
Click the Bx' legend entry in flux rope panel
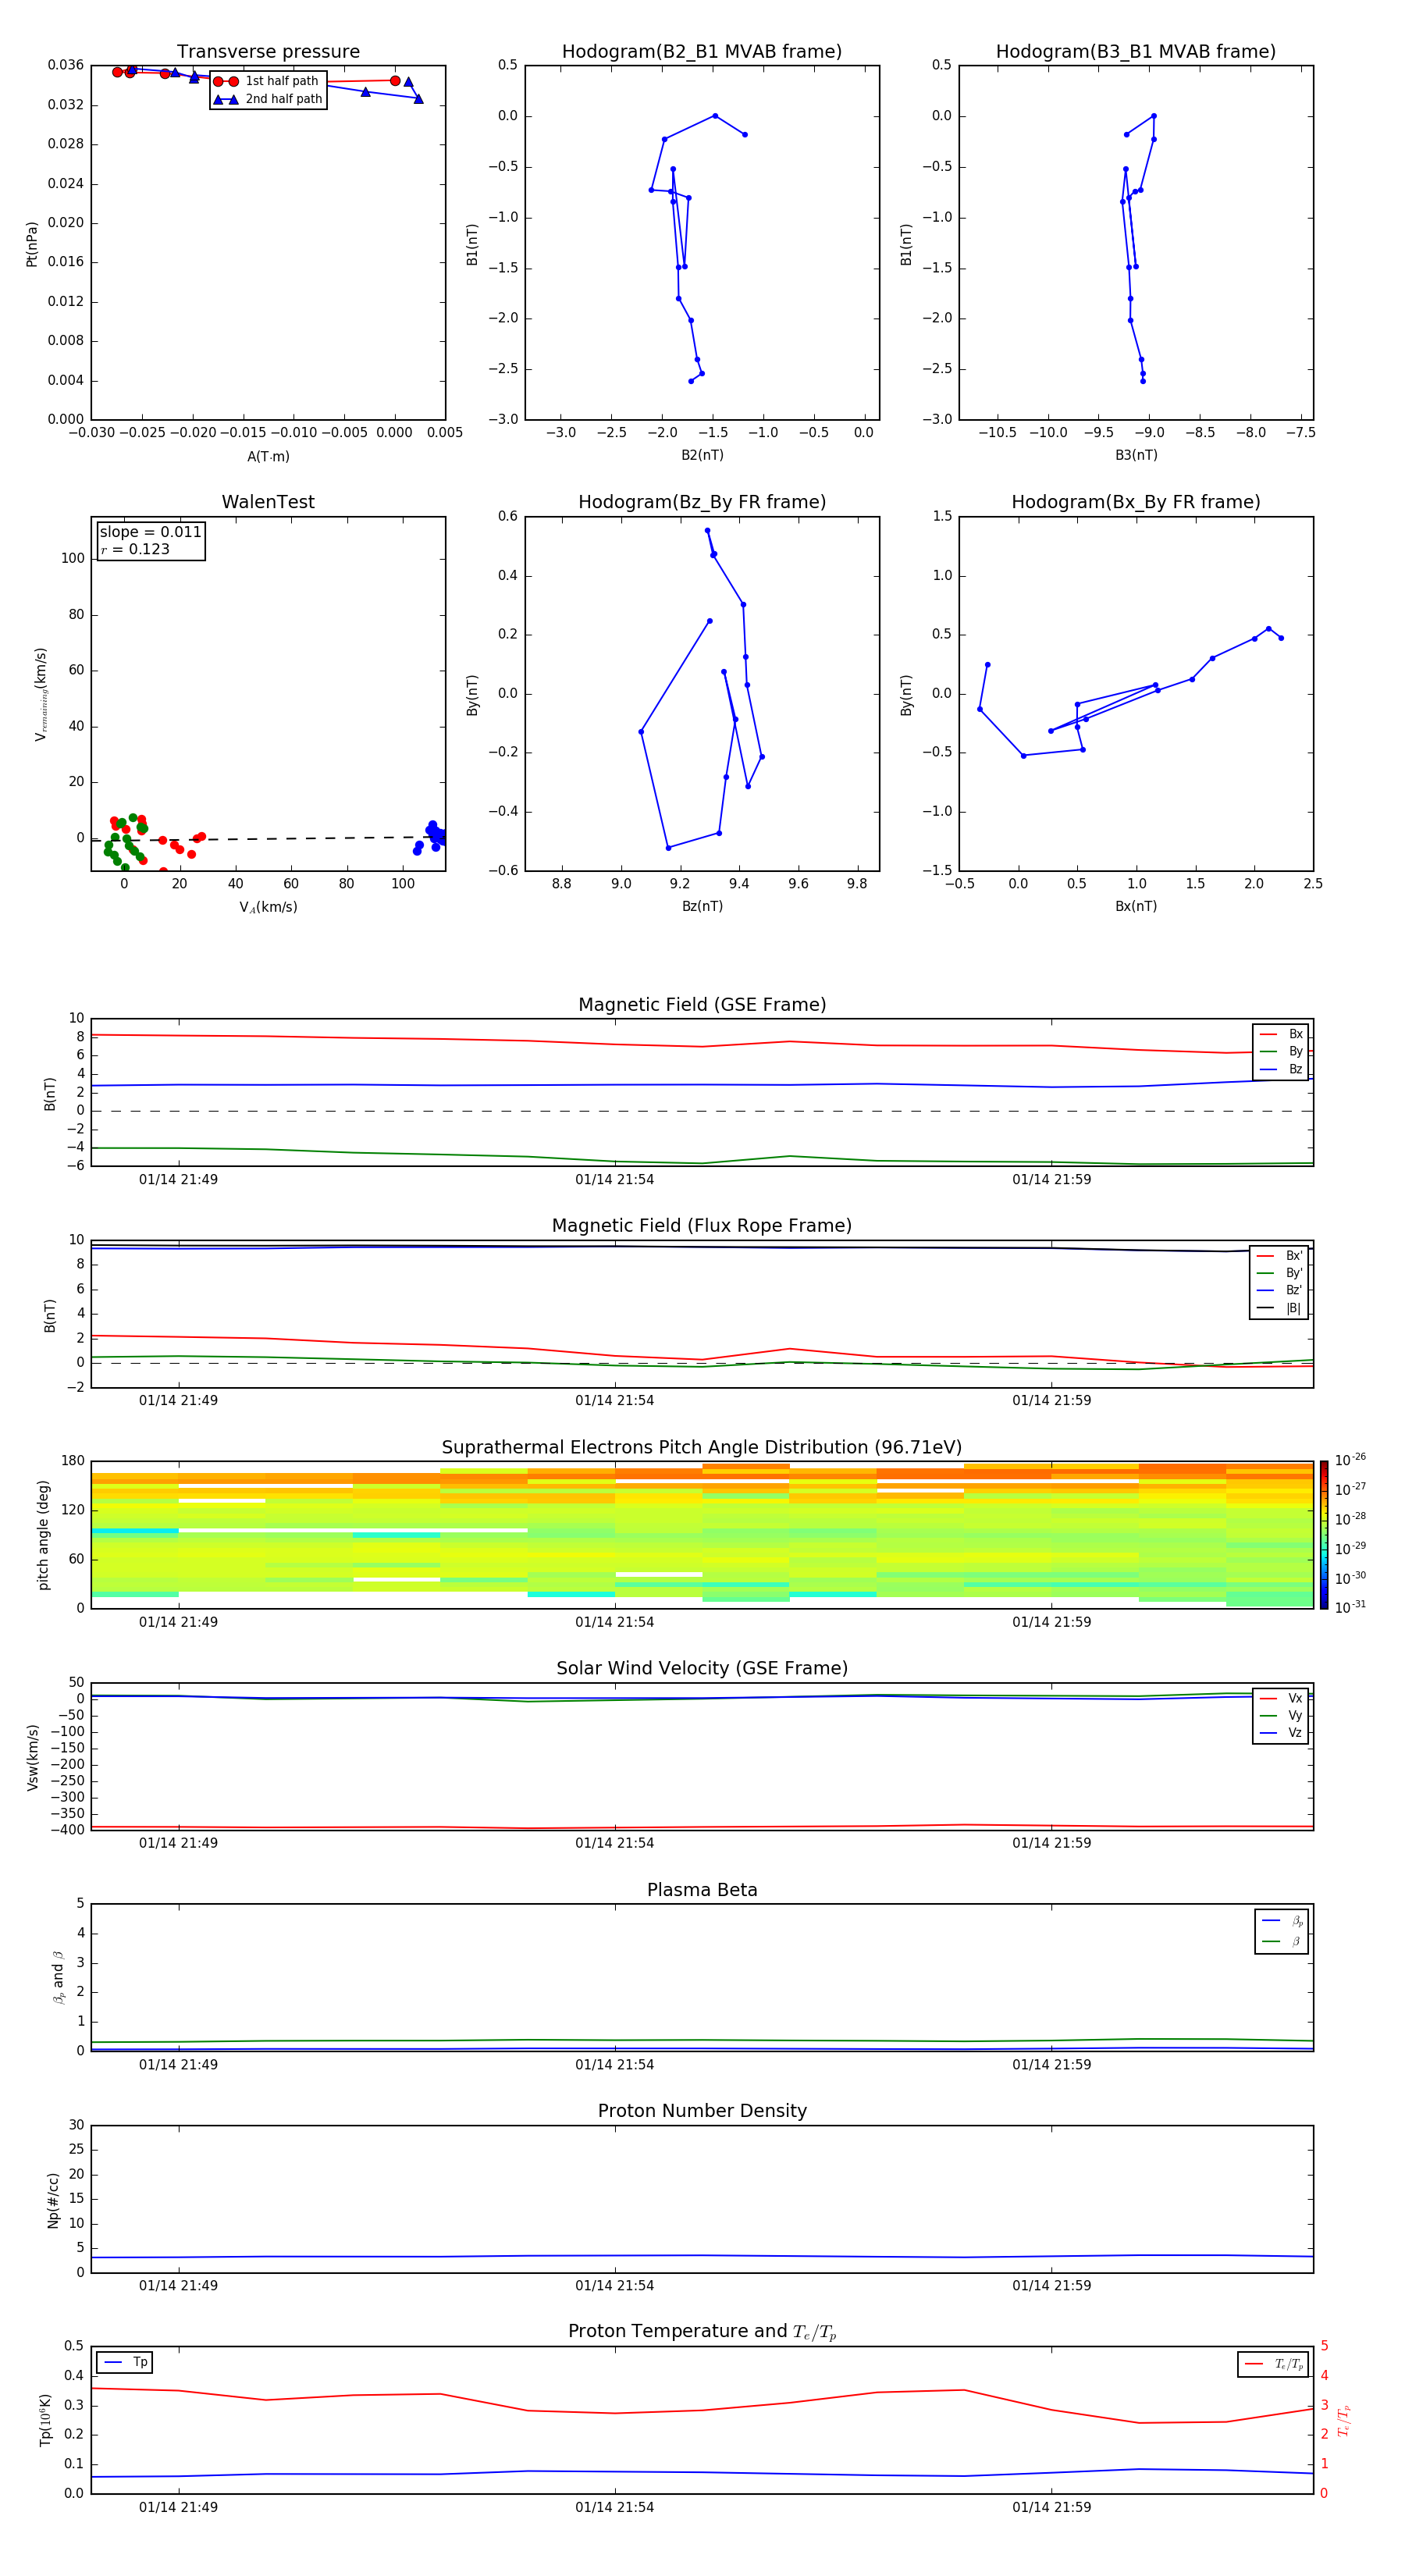point(1279,1255)
